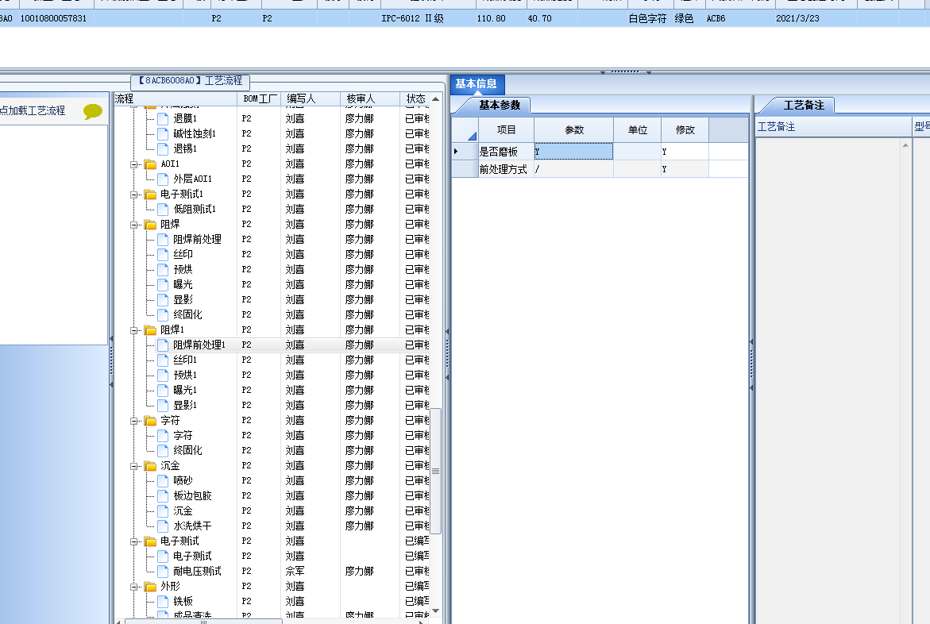This screenshot has width=930, height=624.
Task: Click the 【8ACB6008A0】工艺流程 panel title
Action: coord(190,81)
